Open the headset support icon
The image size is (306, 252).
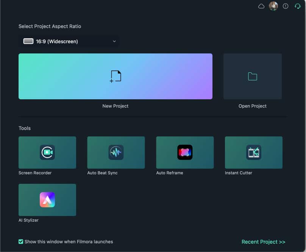pos(297,6)
